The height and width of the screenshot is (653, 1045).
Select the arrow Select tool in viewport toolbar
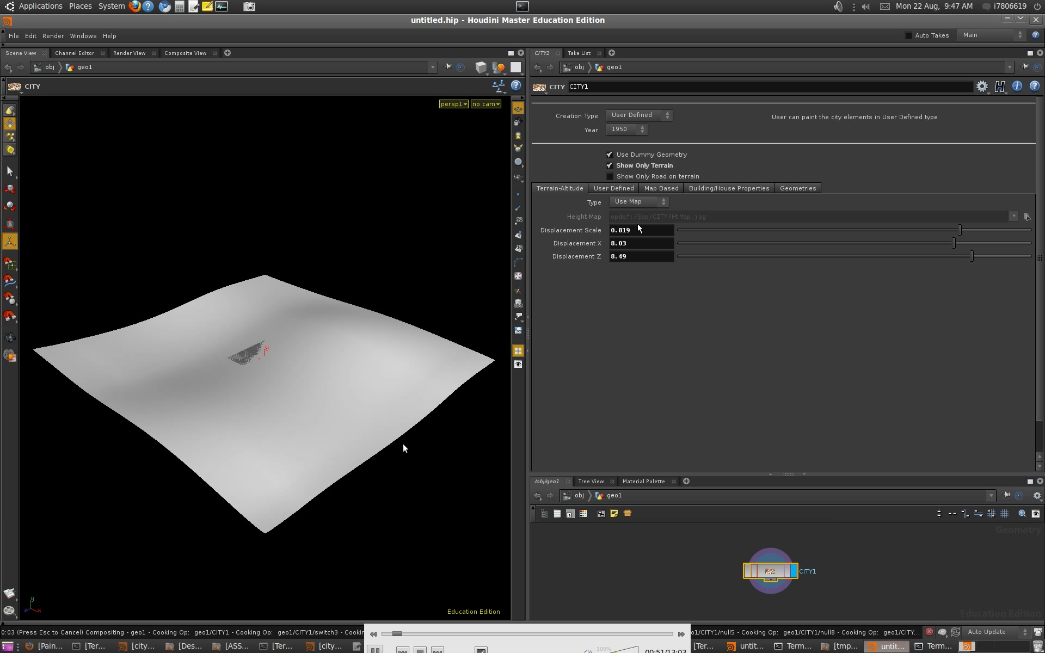(10, 171)
